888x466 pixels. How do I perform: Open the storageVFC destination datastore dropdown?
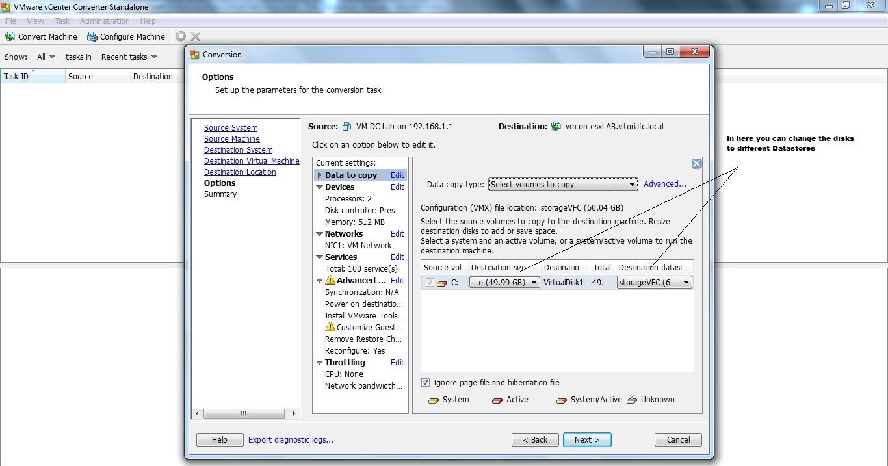click(655, 283)
